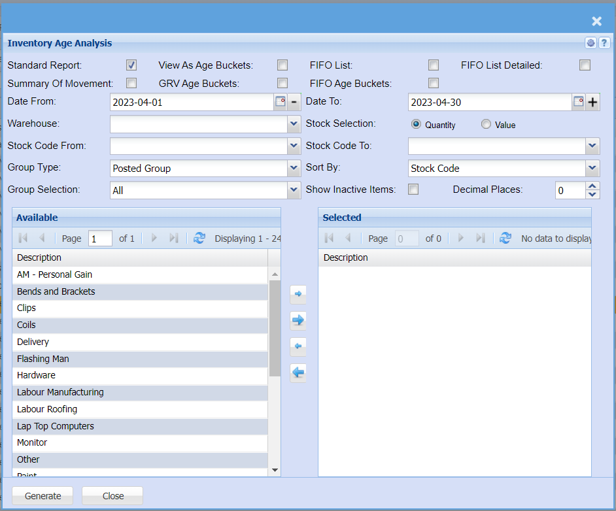Increase the Decimal Places value
Image resolution: width=616 pixels, height=511 pixels.
click(592, 186)
